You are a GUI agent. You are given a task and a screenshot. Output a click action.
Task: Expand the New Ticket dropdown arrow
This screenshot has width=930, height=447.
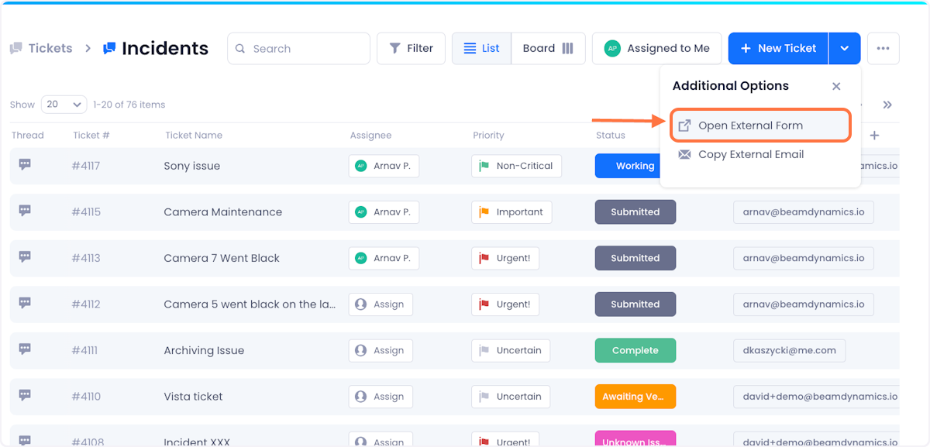[845, 48]
